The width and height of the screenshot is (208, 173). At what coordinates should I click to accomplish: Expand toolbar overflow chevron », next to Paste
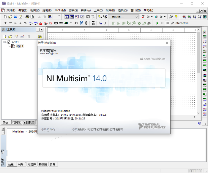[59, 16]
